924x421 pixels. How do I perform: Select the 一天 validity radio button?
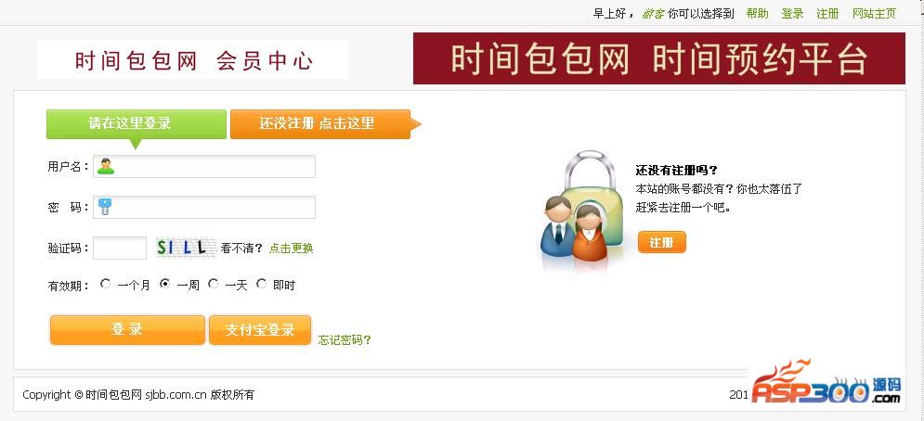click(x=214, y=284)
